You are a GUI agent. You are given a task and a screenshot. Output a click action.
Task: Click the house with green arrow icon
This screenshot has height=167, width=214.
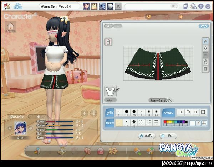138,151
